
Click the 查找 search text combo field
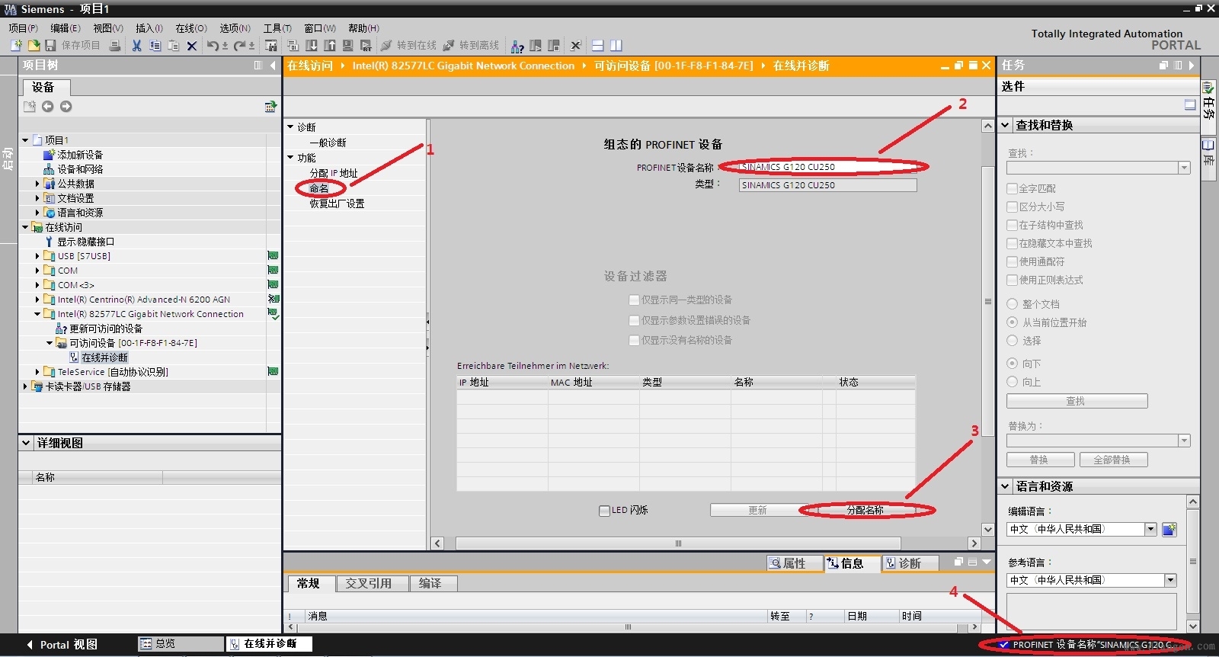1098,168
